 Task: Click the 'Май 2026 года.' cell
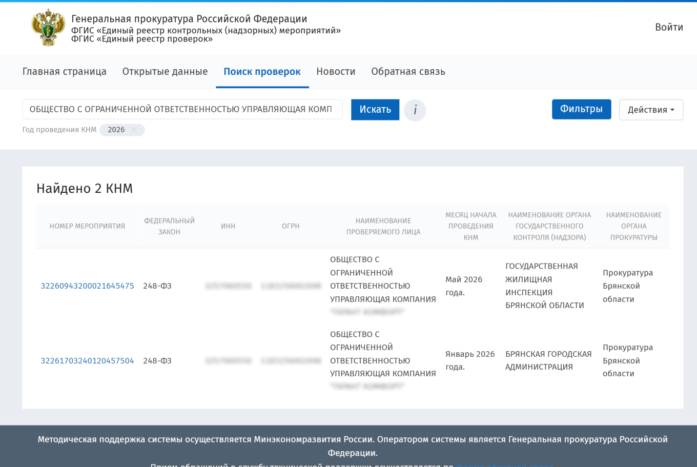tap(464, 286)
